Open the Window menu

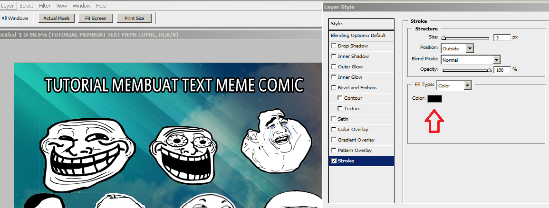pos(82,6)
